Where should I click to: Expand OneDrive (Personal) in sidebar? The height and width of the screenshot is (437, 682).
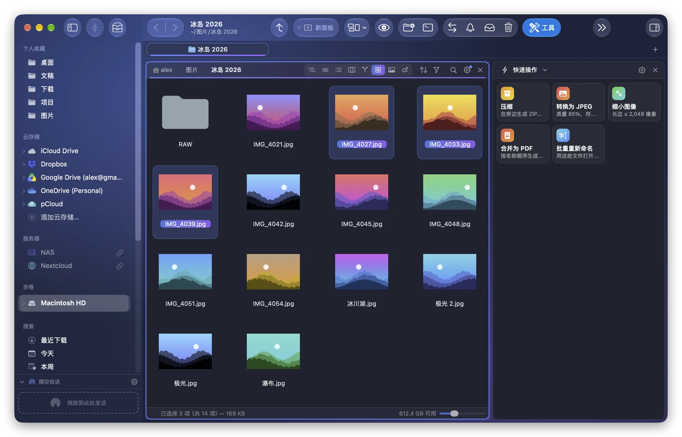(x=24, y=191)
